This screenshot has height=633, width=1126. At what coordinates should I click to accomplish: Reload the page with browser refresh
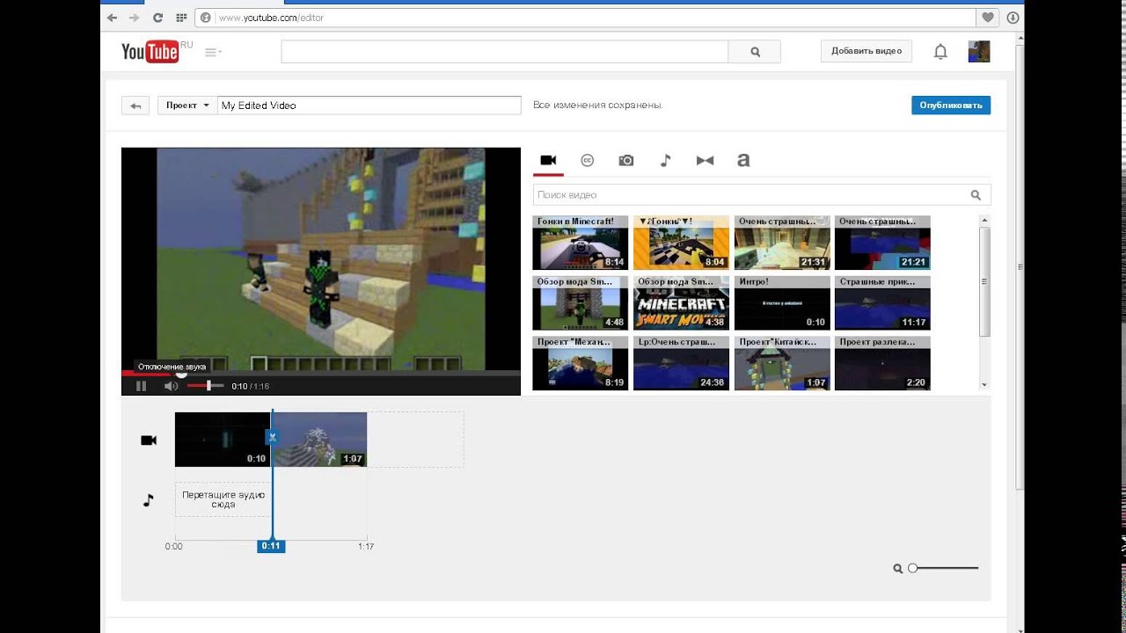pyautogui.click(x=157, y=18)
